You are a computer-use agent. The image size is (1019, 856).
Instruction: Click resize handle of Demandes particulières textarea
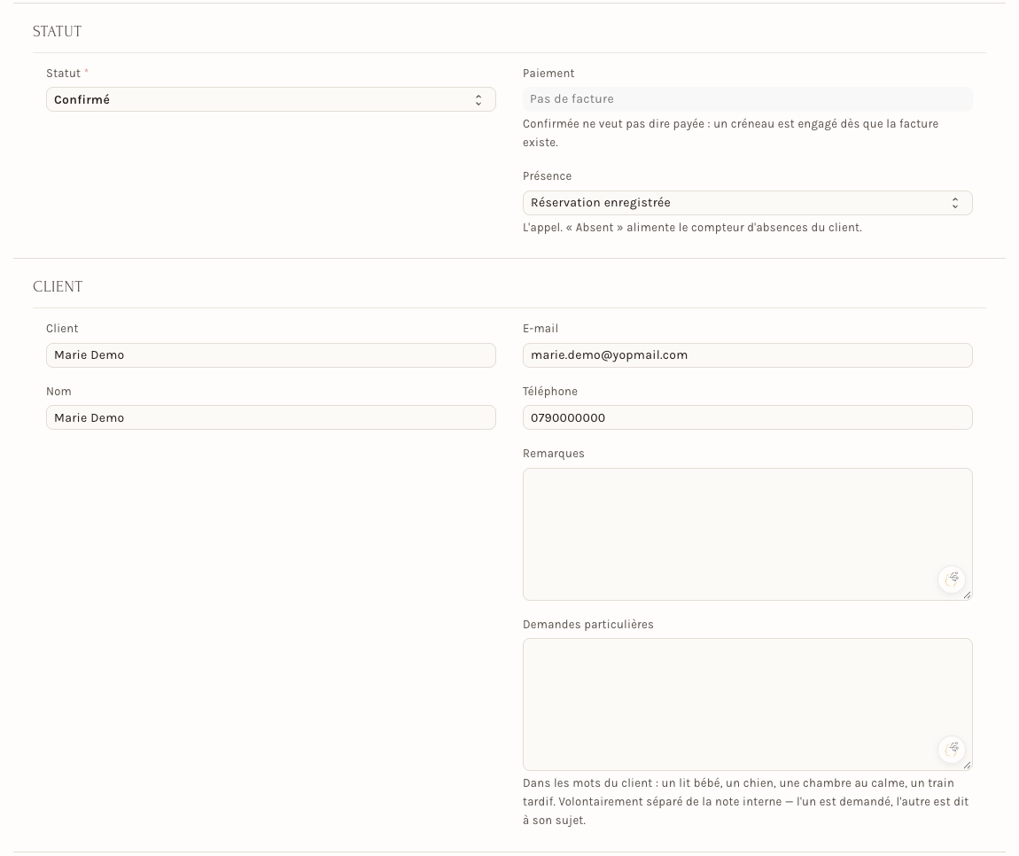pyautogui.click(x=967, y=765)
